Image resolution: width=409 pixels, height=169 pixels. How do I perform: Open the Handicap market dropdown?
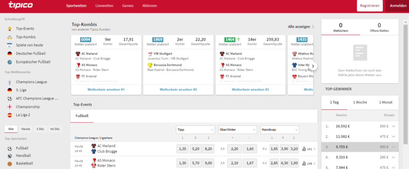tap(280, 129)
